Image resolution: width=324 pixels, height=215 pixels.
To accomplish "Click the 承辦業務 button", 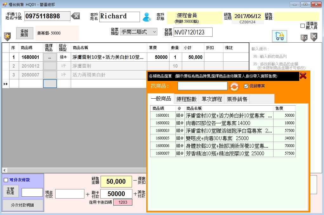I will pos(24,33).
